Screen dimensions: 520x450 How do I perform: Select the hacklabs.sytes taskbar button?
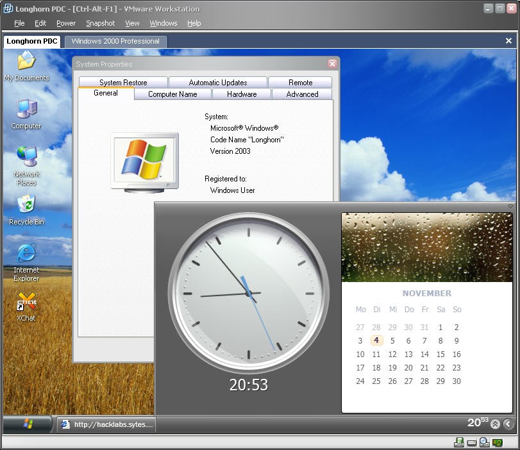(106, 424)
